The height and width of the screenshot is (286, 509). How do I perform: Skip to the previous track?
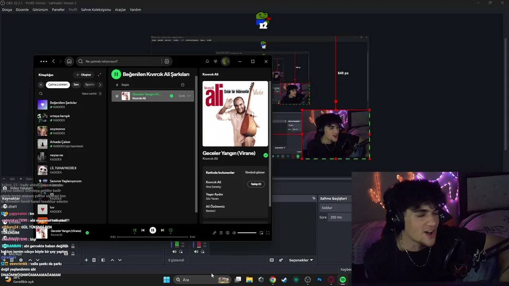pos(143,230)
